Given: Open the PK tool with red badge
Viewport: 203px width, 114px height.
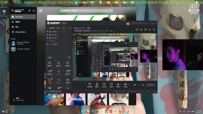Looking at the screenshot, I should 59,88.
